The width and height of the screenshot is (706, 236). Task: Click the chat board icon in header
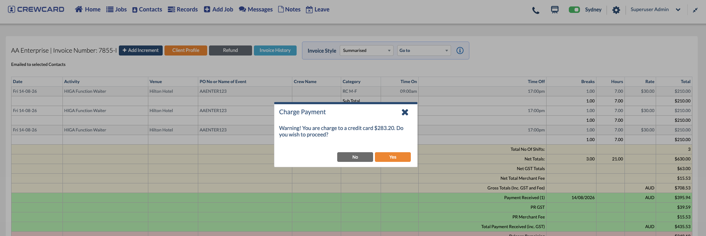(555, 10)
